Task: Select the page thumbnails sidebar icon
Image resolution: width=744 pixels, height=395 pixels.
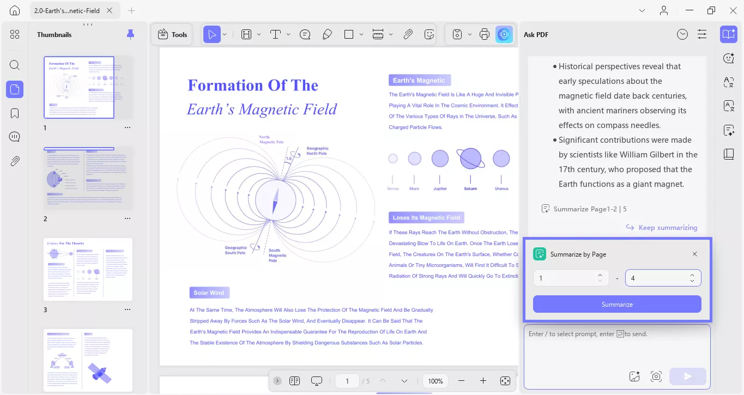Action: (15, 89)
